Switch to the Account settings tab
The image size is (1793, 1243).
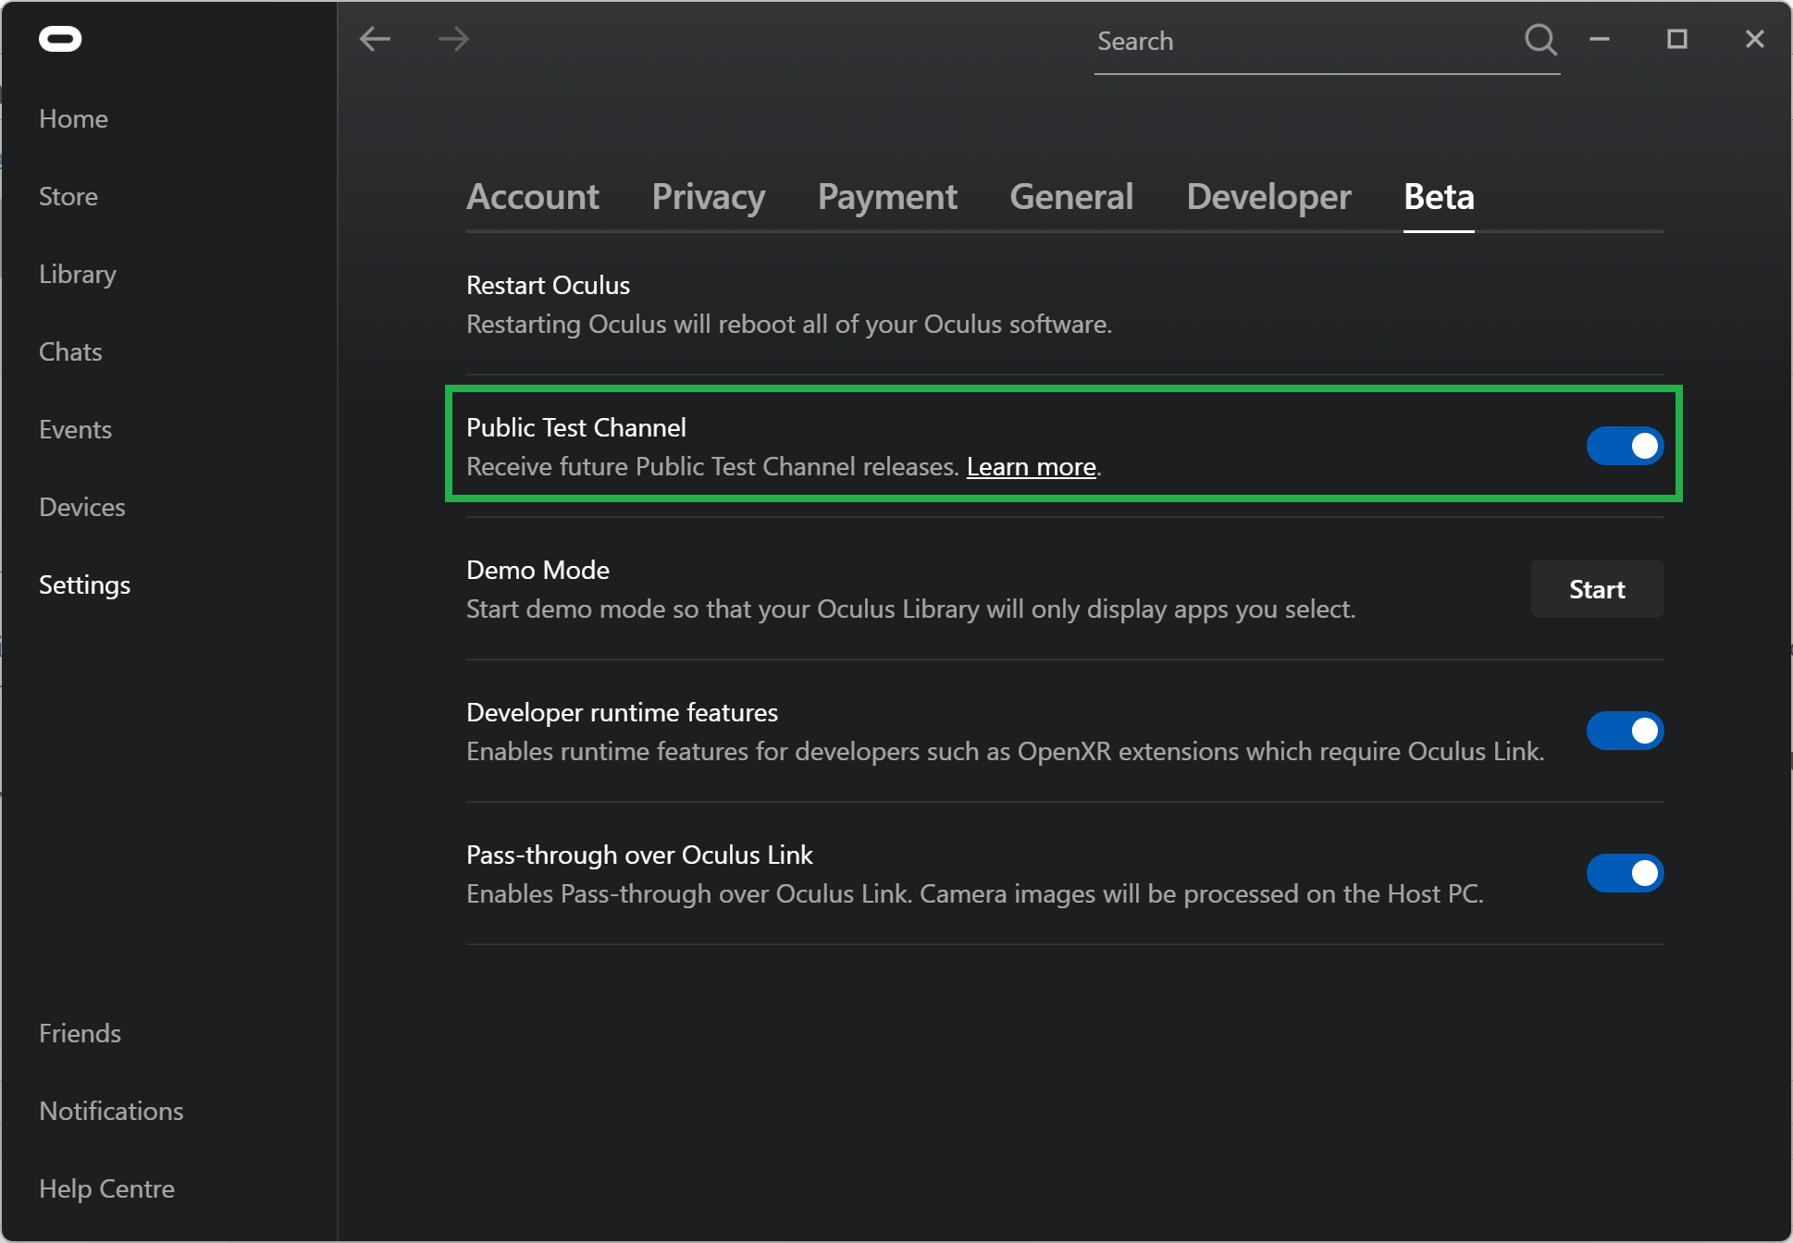(x=533, y=195)
